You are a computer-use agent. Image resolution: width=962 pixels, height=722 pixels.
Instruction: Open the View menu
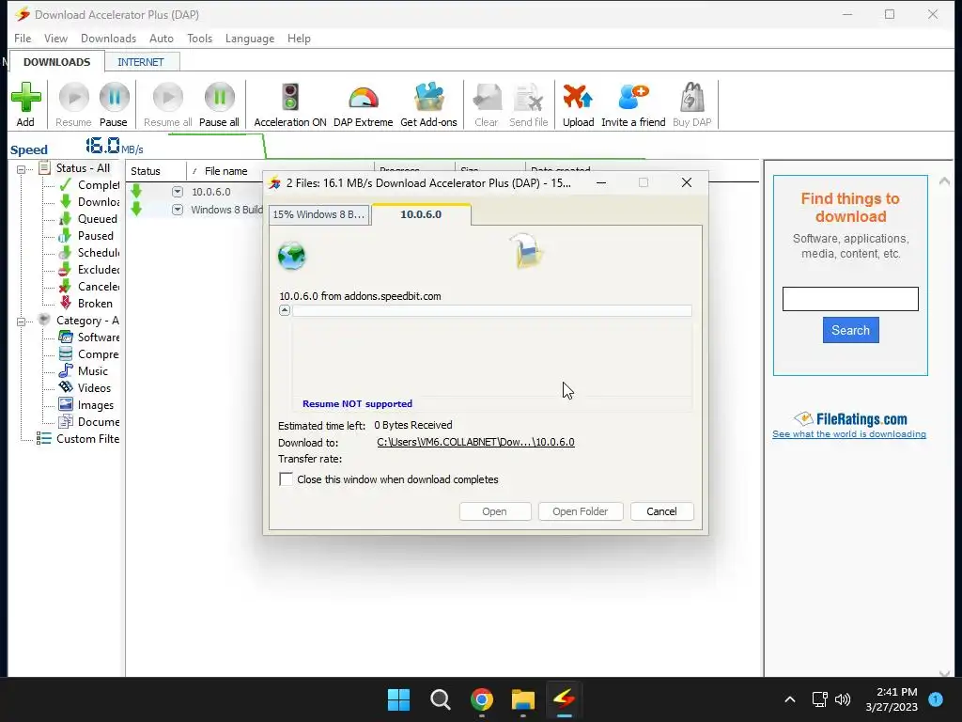pos(55,38)
